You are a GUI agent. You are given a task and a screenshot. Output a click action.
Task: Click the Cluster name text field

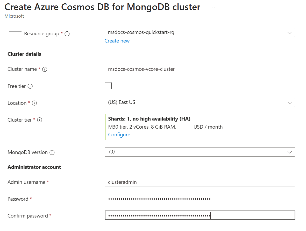200,69
